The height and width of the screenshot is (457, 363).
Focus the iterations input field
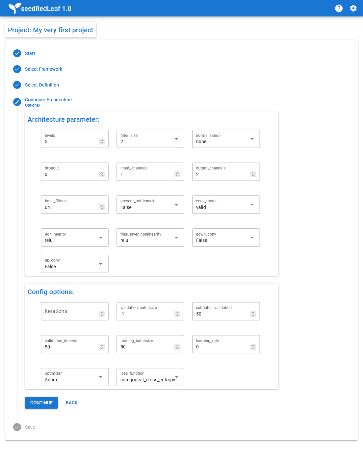[x=75, y=311]
